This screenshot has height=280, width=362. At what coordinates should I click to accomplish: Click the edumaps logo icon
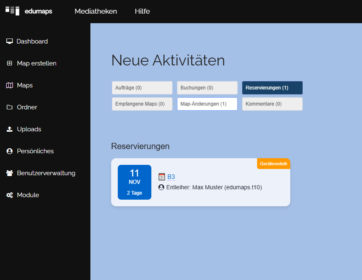click(x=12, y=11)
